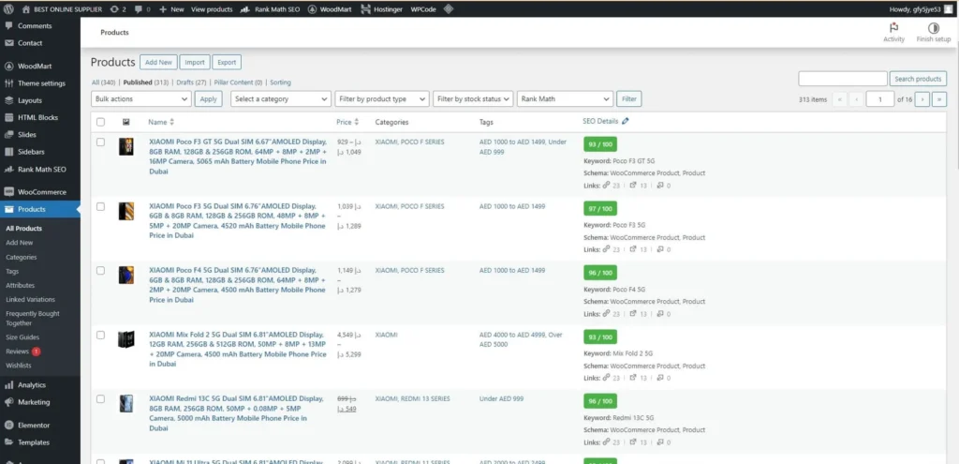Go to next page of products

coord(922,98)
